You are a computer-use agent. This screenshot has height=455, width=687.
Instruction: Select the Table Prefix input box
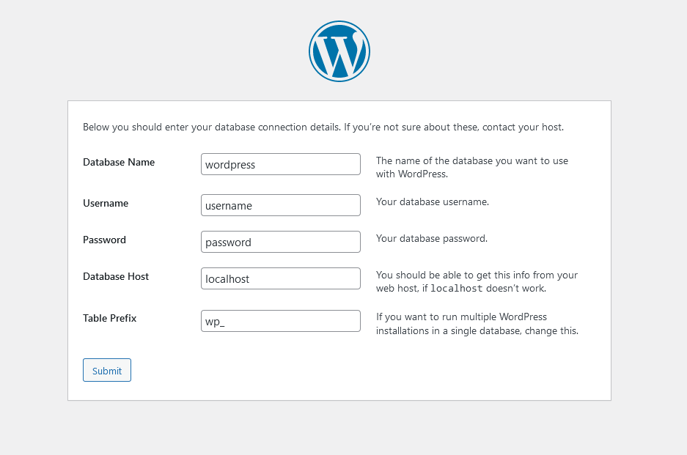pyautogui.click(x=280, y=321)
